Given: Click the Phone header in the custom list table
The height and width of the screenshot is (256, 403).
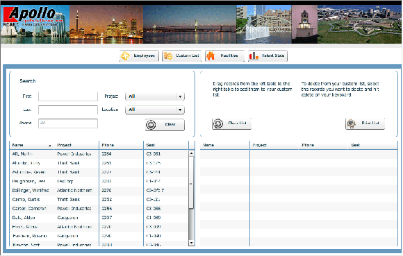Looking at the screenshot, I should [x=323, y=145].
